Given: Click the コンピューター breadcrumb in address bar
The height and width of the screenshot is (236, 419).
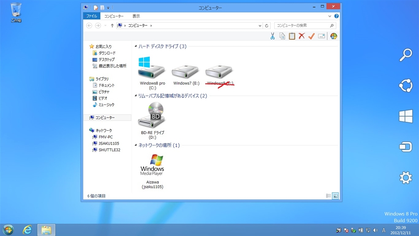Looking at the screenshot, I should (x=138, y=25).
